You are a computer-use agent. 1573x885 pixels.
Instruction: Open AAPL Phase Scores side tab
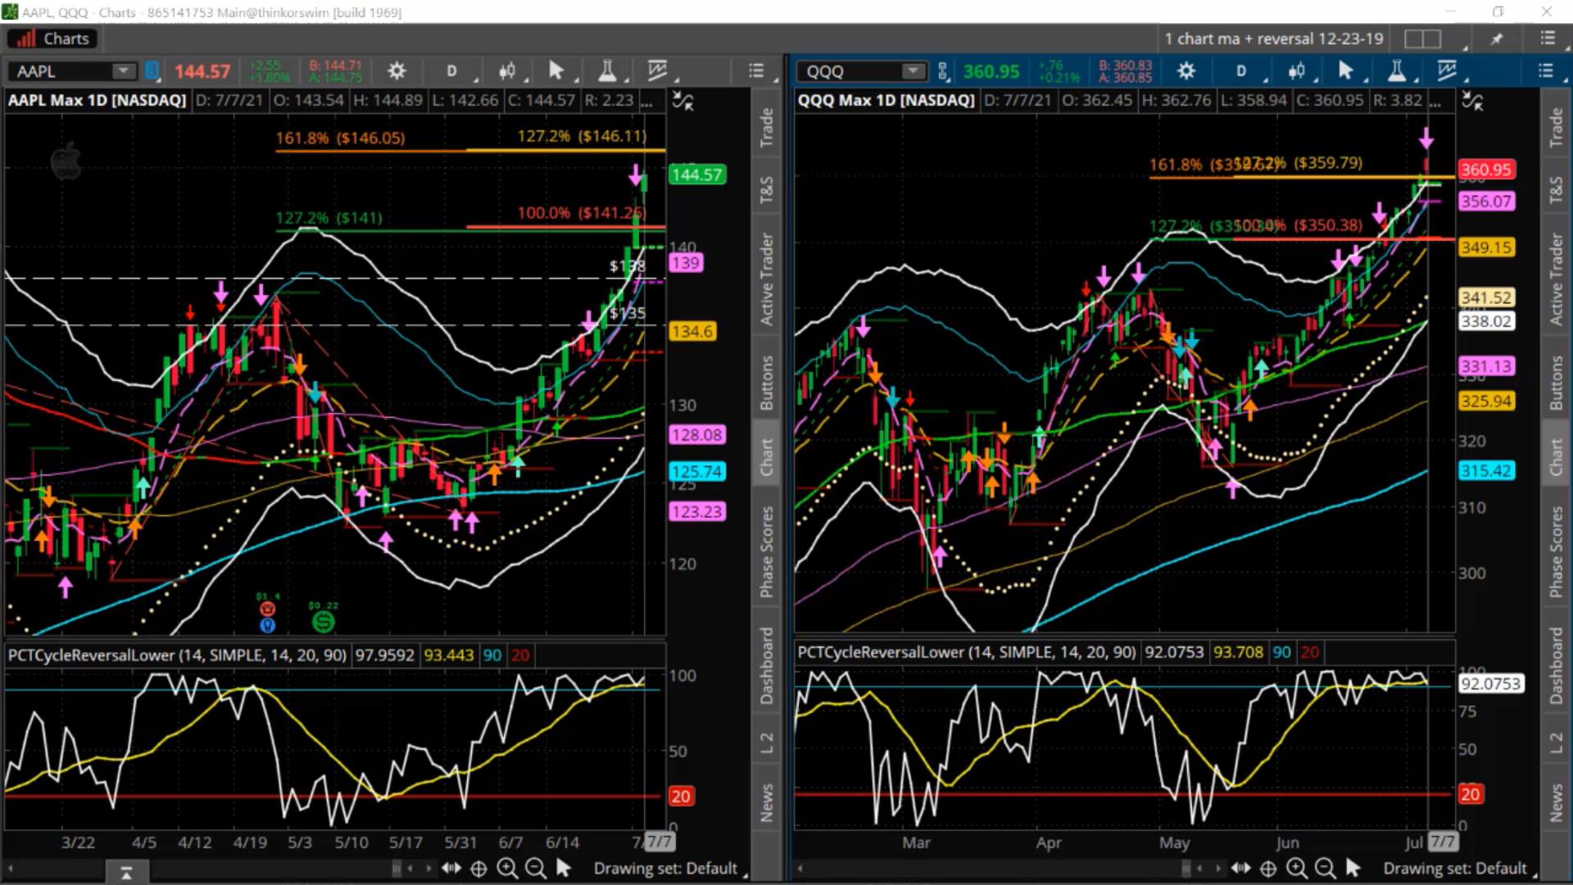(766, 551)
